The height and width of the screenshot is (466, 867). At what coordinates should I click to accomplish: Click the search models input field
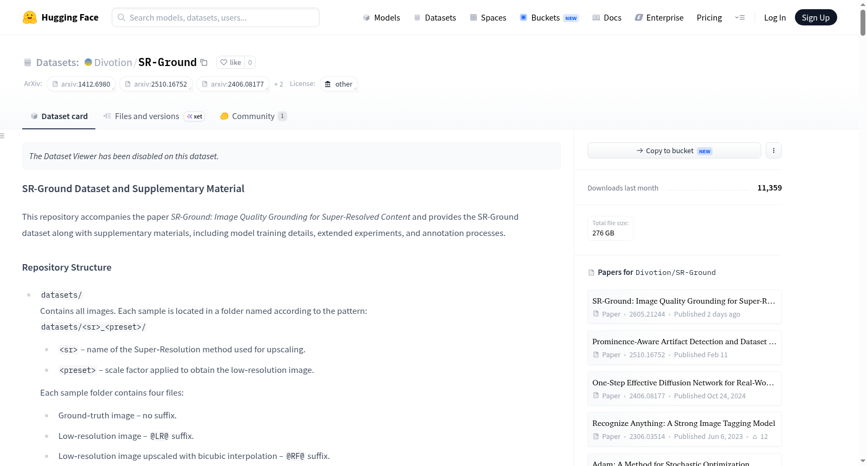[x=216, y=17]
